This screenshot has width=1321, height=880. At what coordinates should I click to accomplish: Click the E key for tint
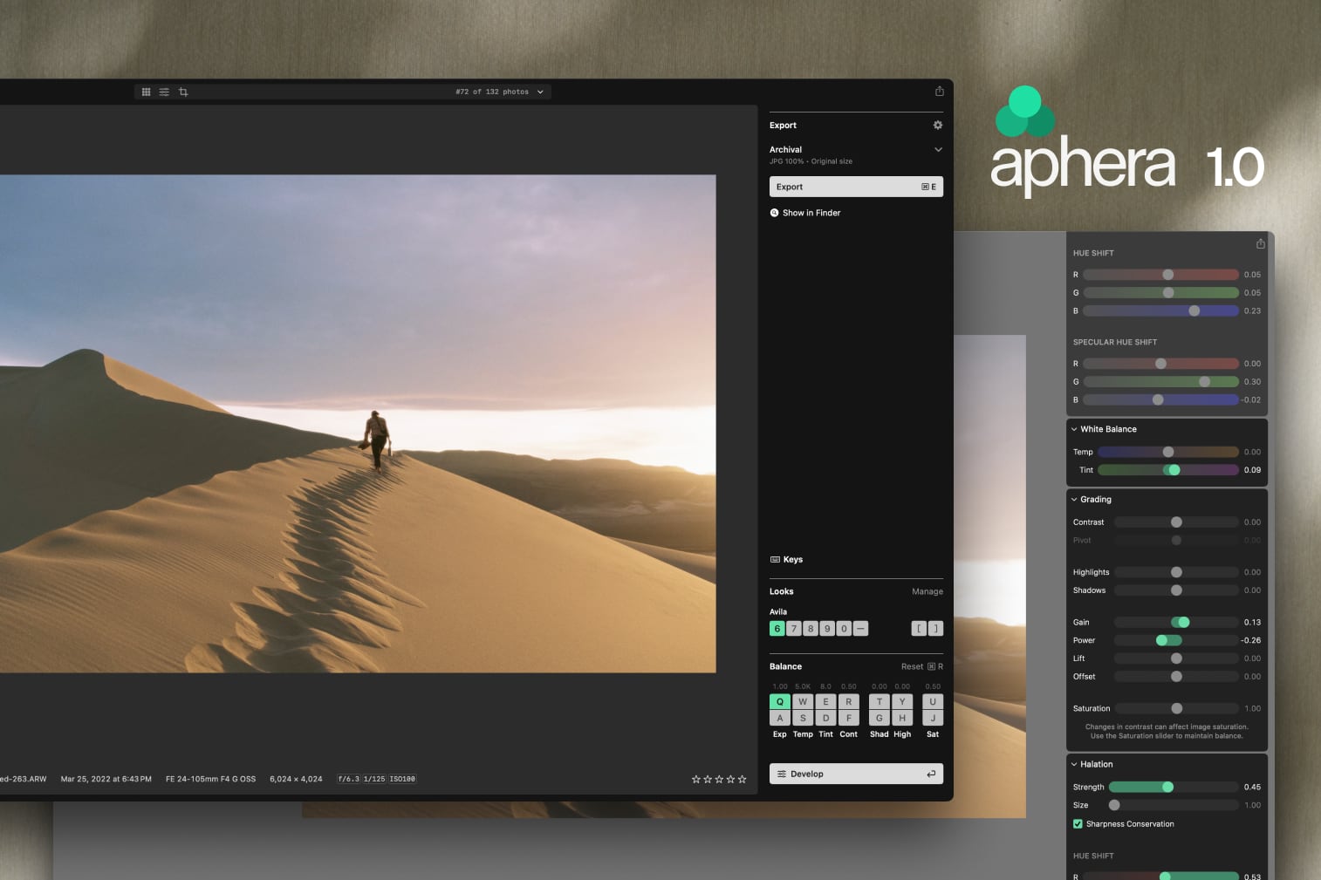(825, 701)
